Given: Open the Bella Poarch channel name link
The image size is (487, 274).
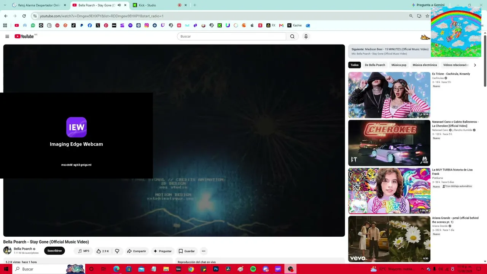Looking at the screenshot, I should click(x=23, y=249).
